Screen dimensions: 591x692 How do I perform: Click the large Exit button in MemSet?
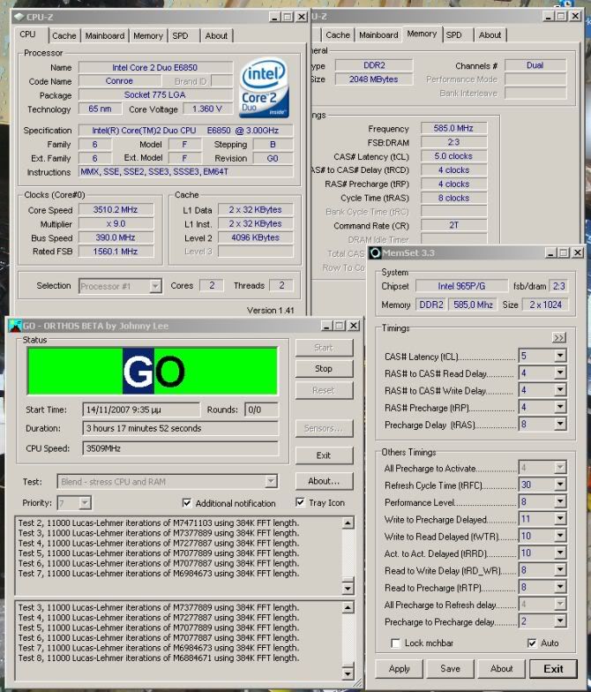pos(553,669)
